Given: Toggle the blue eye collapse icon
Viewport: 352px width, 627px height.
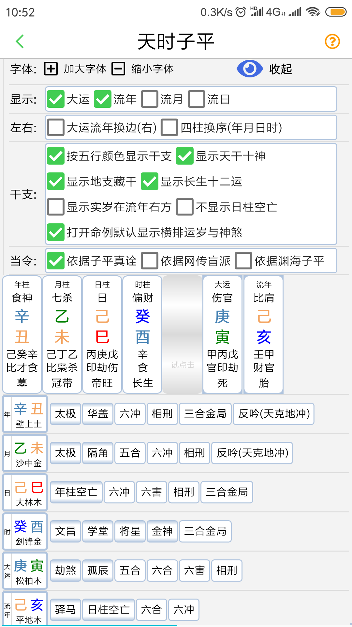Looking at the screenshot, I should 250,69.
